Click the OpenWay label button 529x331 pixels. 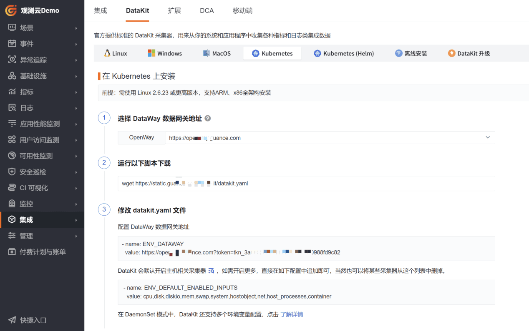click(x=141, y=137)
